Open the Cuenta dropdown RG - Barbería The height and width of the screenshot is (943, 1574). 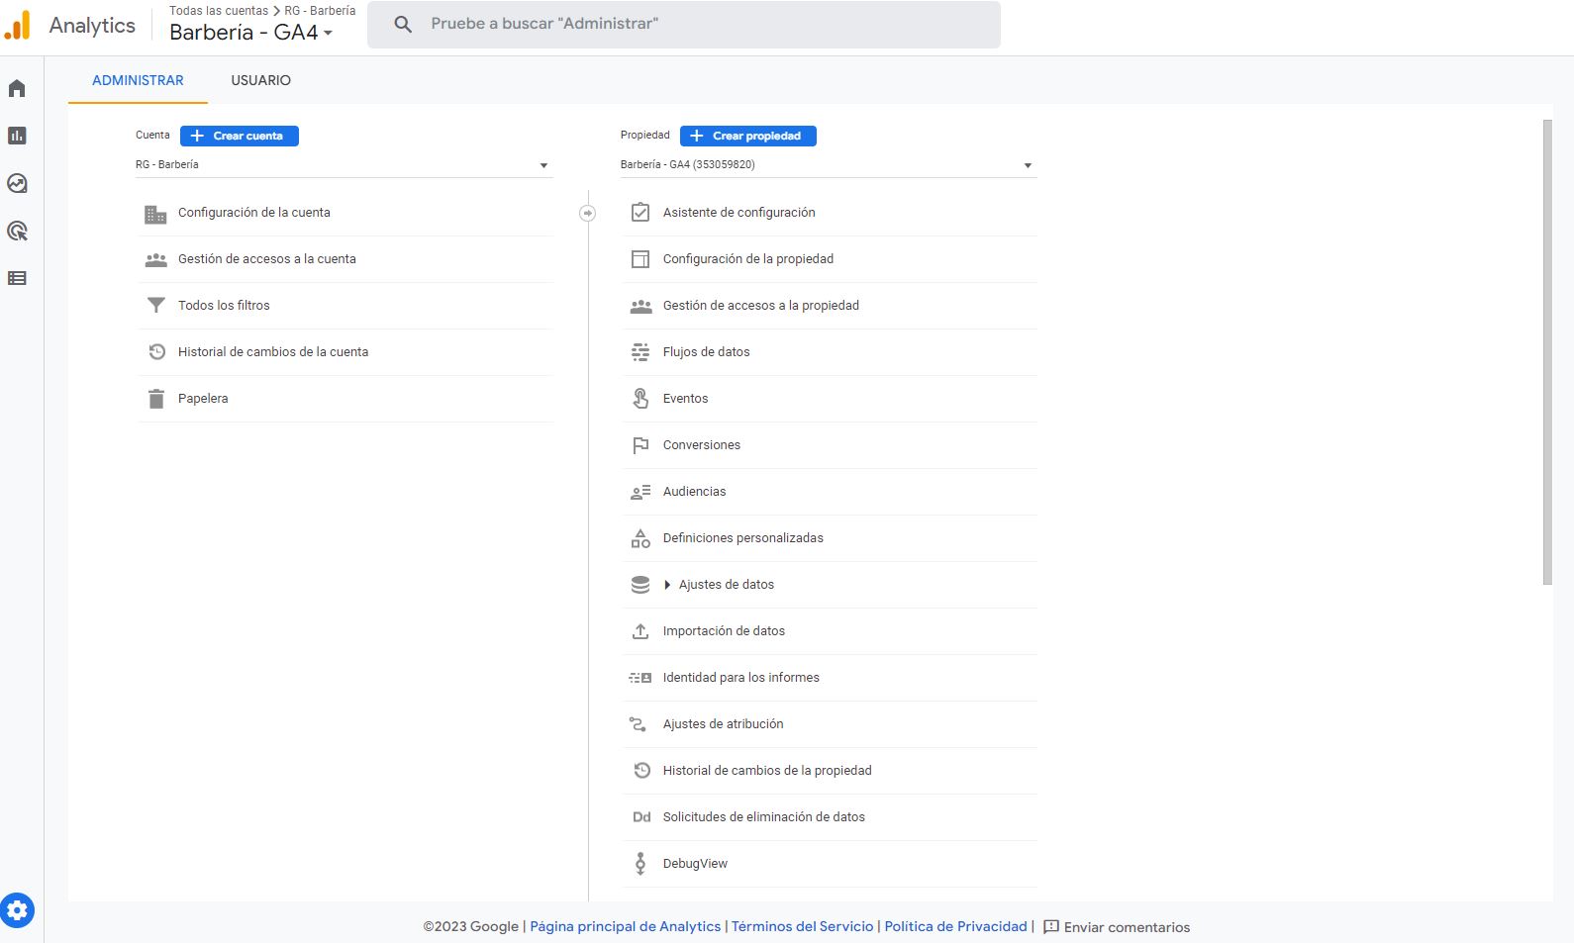click(343, 165)
